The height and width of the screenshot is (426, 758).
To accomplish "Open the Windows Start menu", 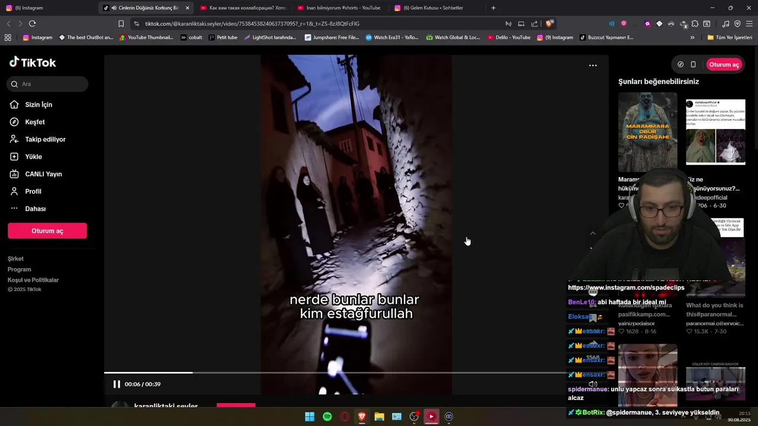I will pyautogui.click(x=310, y=417).
